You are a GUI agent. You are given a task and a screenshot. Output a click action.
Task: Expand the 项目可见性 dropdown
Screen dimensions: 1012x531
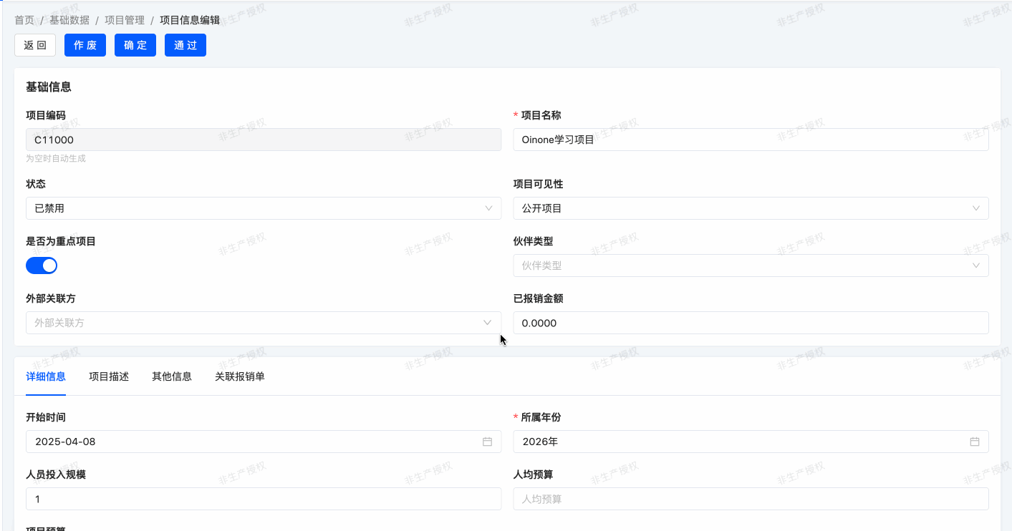click(750, 208)
